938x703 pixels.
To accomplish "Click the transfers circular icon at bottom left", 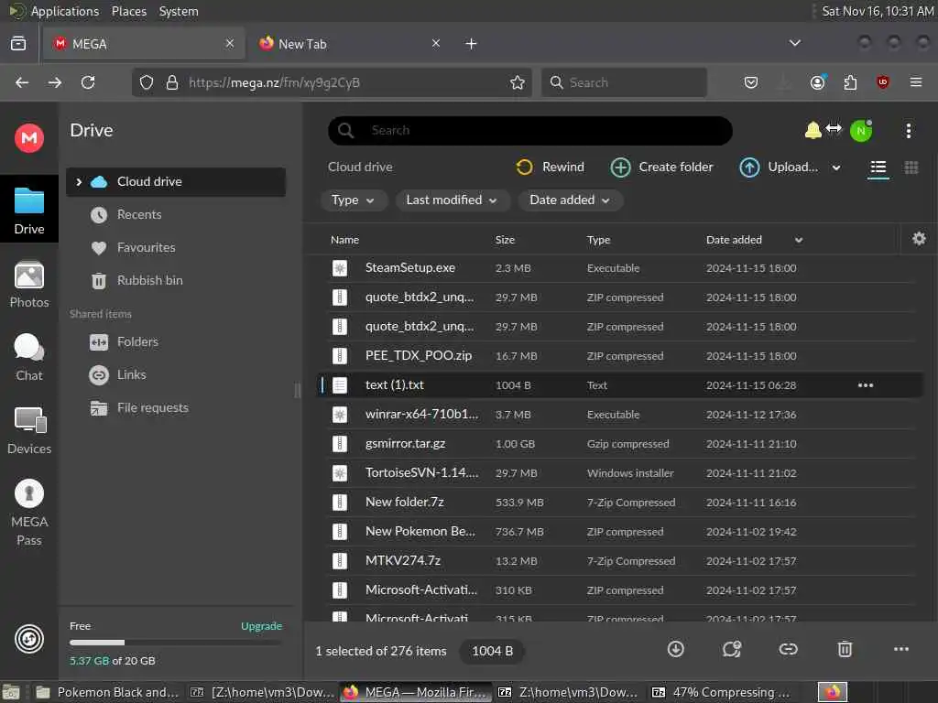I will pyautogui.click(x=28, y=638).
